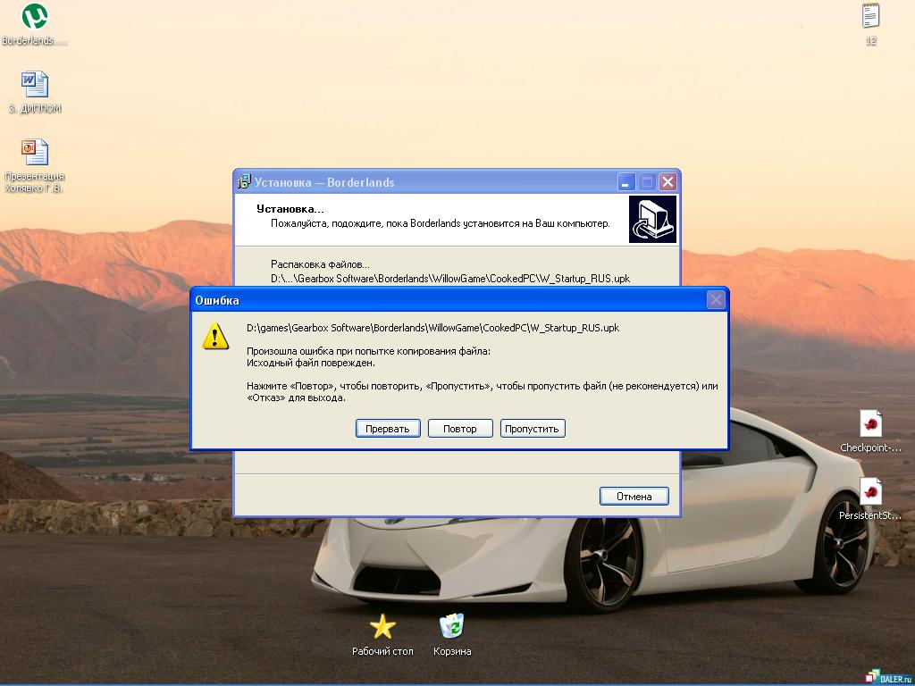
Task: Click the text 'Исходный файл поврежден.'
Action: click(310, 363)
